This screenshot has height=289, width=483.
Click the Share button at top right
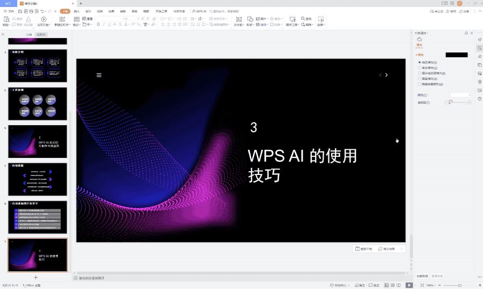click(x=464, y=11)
